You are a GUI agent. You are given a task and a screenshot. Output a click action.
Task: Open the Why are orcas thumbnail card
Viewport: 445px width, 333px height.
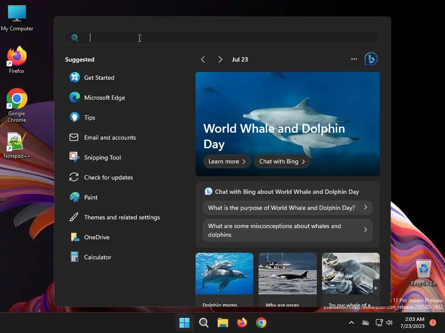[288, 280]
